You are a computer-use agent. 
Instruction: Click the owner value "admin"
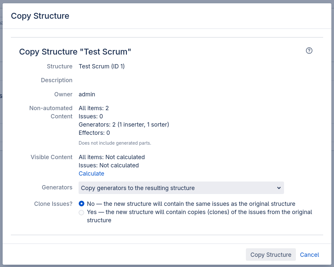click(87, 94)
